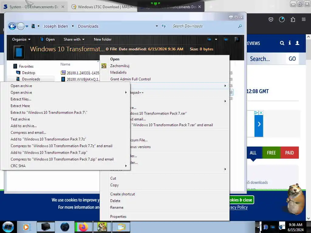Click the Explorer Back arrow button
The image size is (311, 233).
(12, 26)
